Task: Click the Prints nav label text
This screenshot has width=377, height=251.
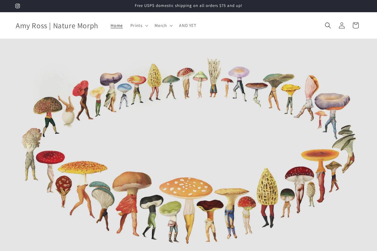Action: [x=136, y=25]
